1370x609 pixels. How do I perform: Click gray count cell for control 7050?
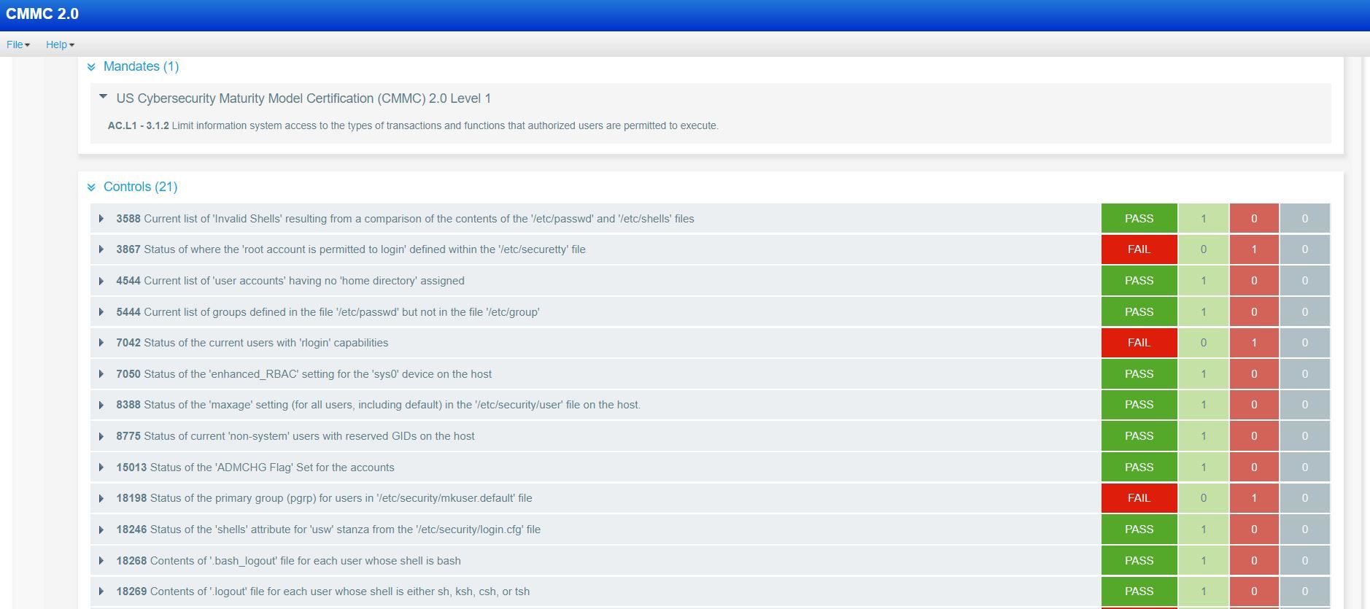[x=1304, y=374]
